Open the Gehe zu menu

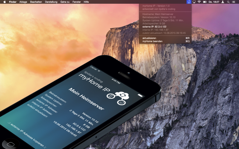pos(65,2)
